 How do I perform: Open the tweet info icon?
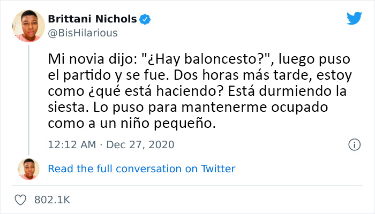tap(354, 145)
